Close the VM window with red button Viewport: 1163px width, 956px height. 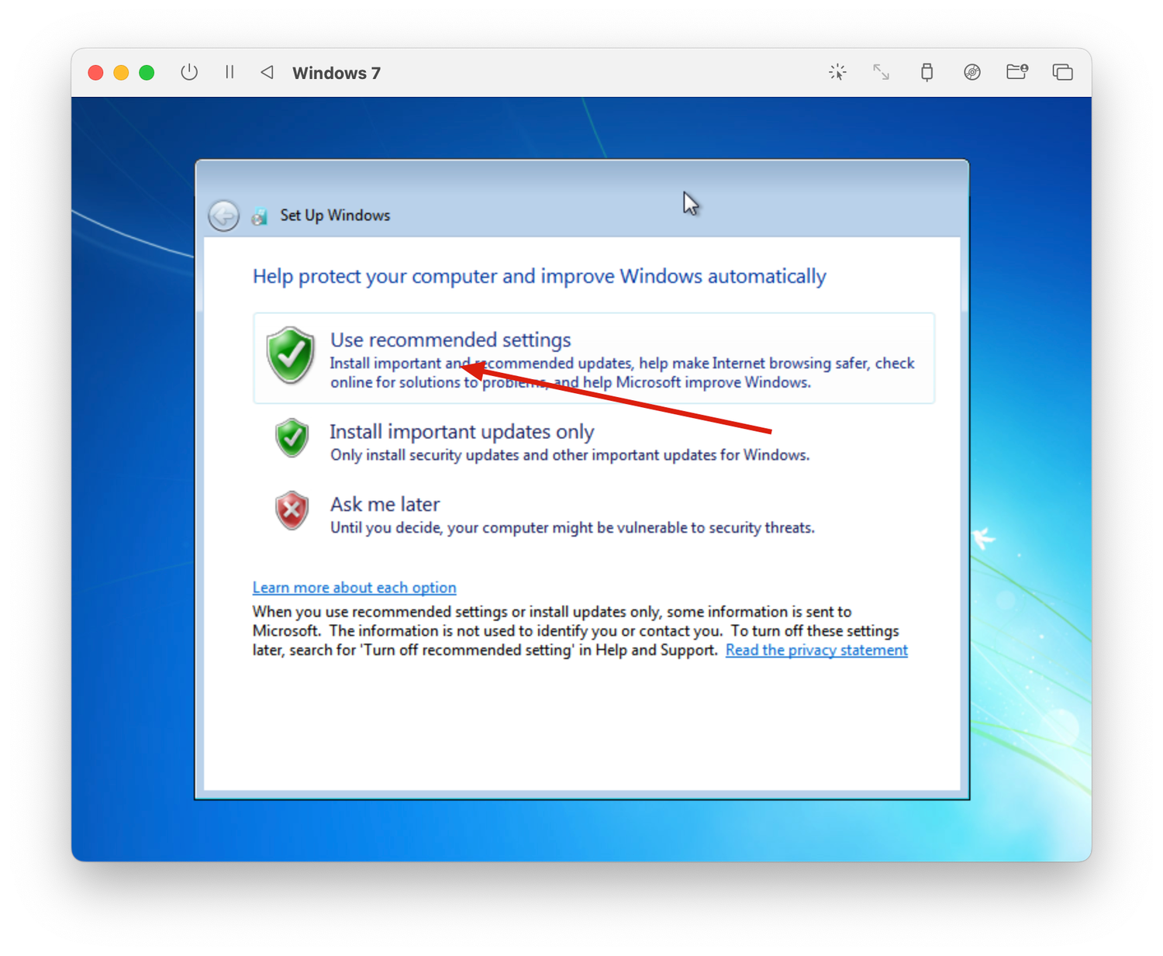pyautogui.click(x=95, y=73)
